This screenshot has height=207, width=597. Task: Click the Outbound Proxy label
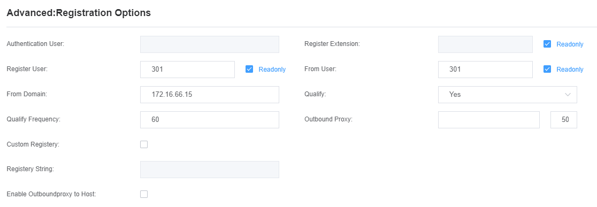coord(328,119)
